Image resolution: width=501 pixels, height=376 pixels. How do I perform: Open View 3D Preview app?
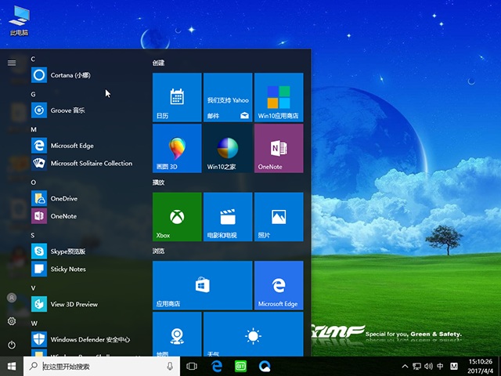pyautogui.click(x=74, y=304)
